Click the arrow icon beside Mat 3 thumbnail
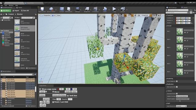The image size is (196, 110). (185, 49)
